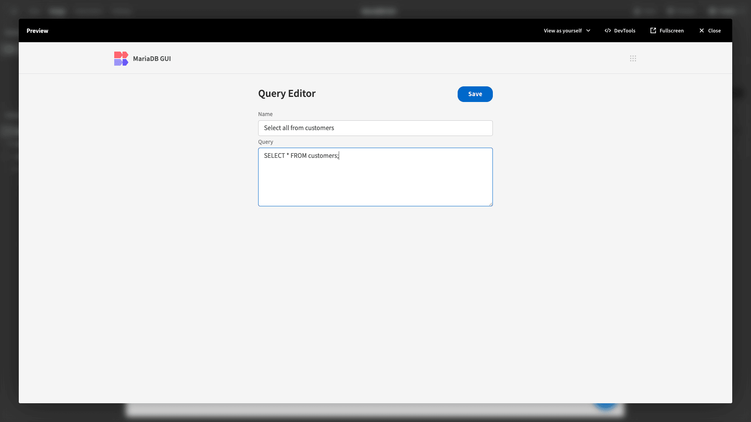Screen dimensions: 751x422
Task: Grab the Query textarea resize handle
Action: point(490,204)
